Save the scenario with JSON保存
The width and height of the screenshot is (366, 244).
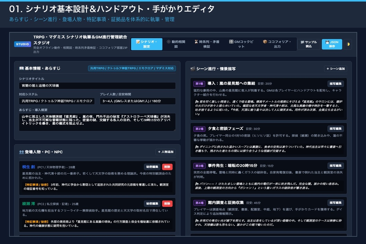tap(332, 44)
